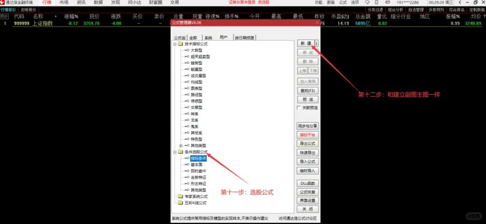Select the 用户 tab
486x224 pixels.
pos(224,37)
